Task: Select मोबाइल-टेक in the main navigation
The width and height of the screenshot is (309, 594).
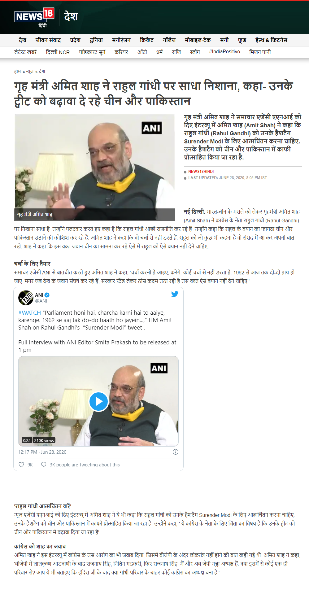Action: (198, 40)
